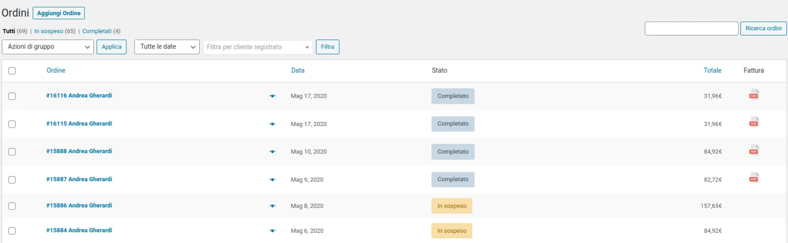
Task: Preview order #16115 with eye icon
Action: 272,124
